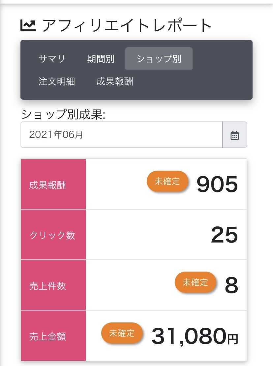The width and height of the screenshot is (273, 366).
Task: Click the アフィリエイトレポート heading text
Action: (127, 26)
